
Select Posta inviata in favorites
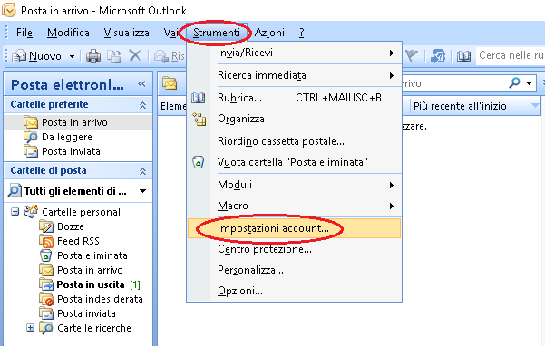pos(71,151)
